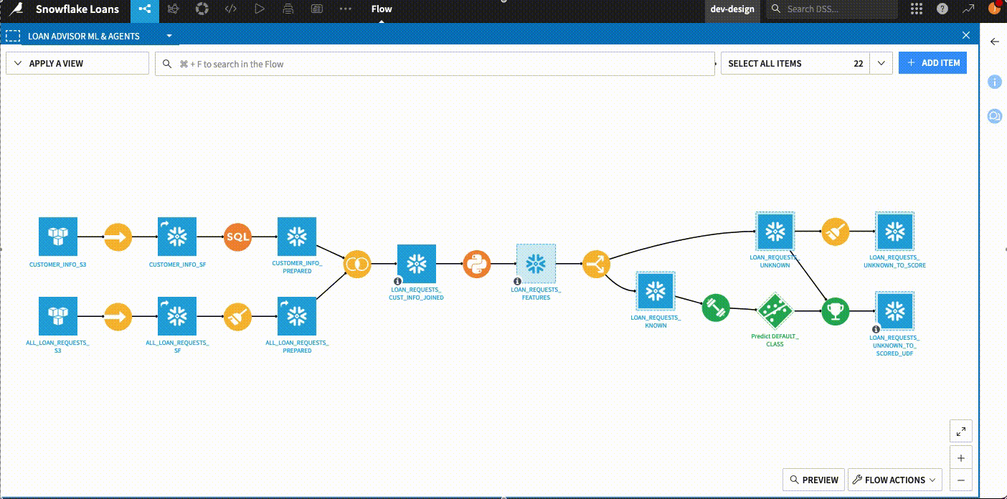1007x499 pixels.
Task: Open the printer-style publish icon
Action: pos(288,9)
